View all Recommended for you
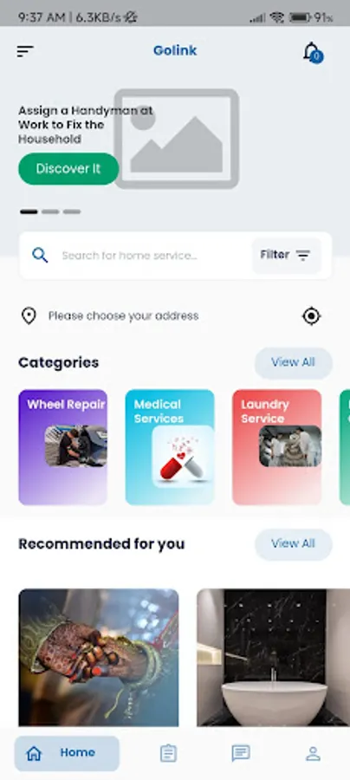 [x=294, y=544]
